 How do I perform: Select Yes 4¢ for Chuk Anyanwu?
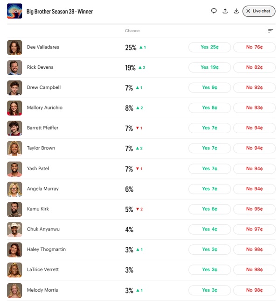[x=209, y=229]
